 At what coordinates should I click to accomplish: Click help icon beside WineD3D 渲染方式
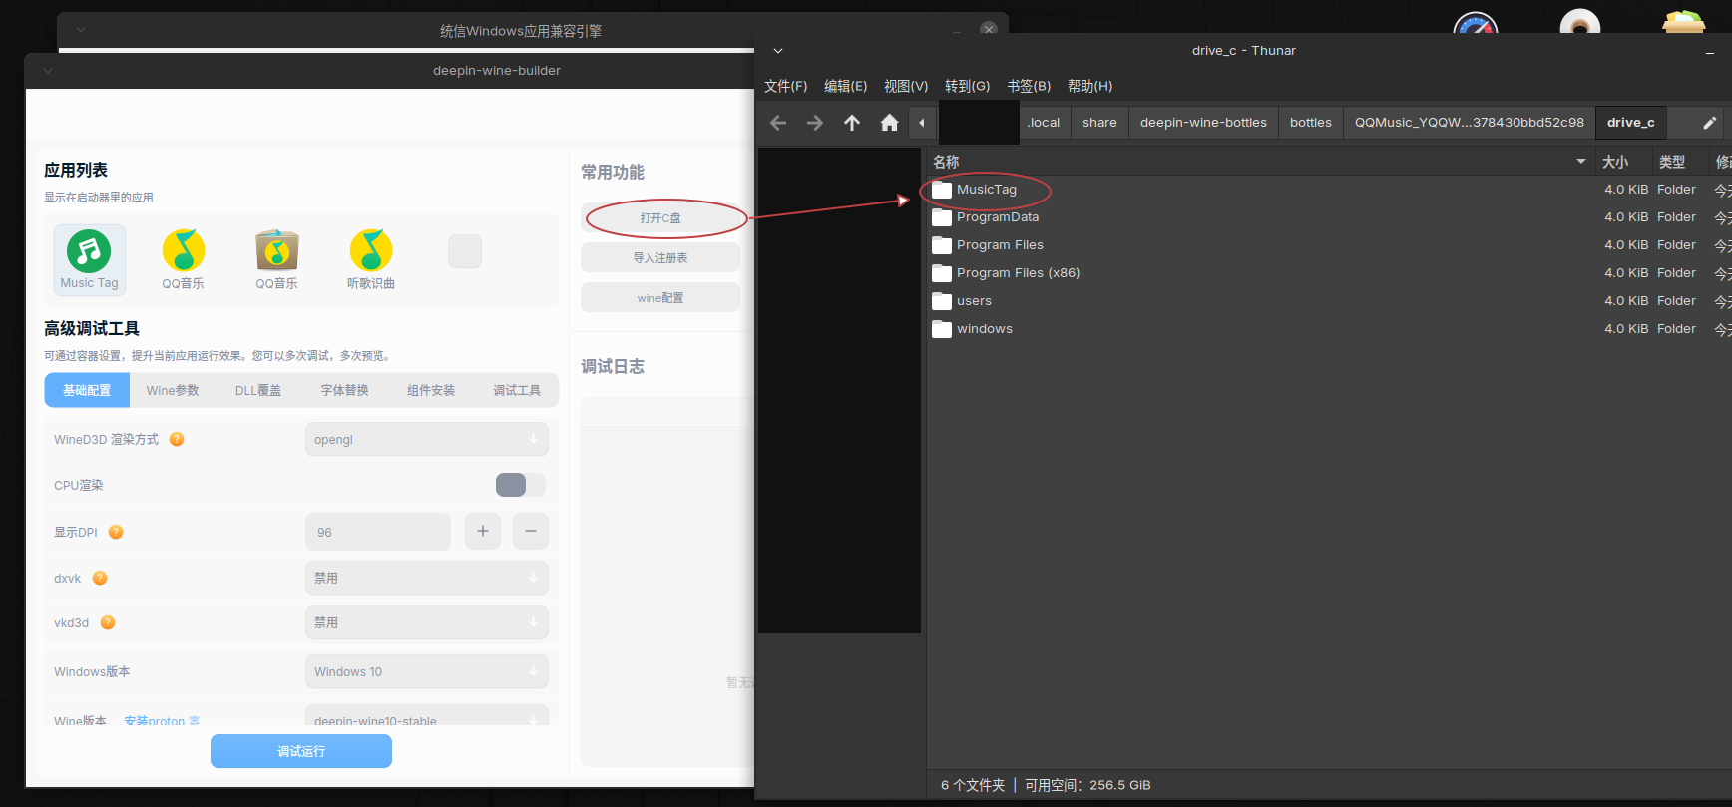pyautogui.click(x=177, y=439)
